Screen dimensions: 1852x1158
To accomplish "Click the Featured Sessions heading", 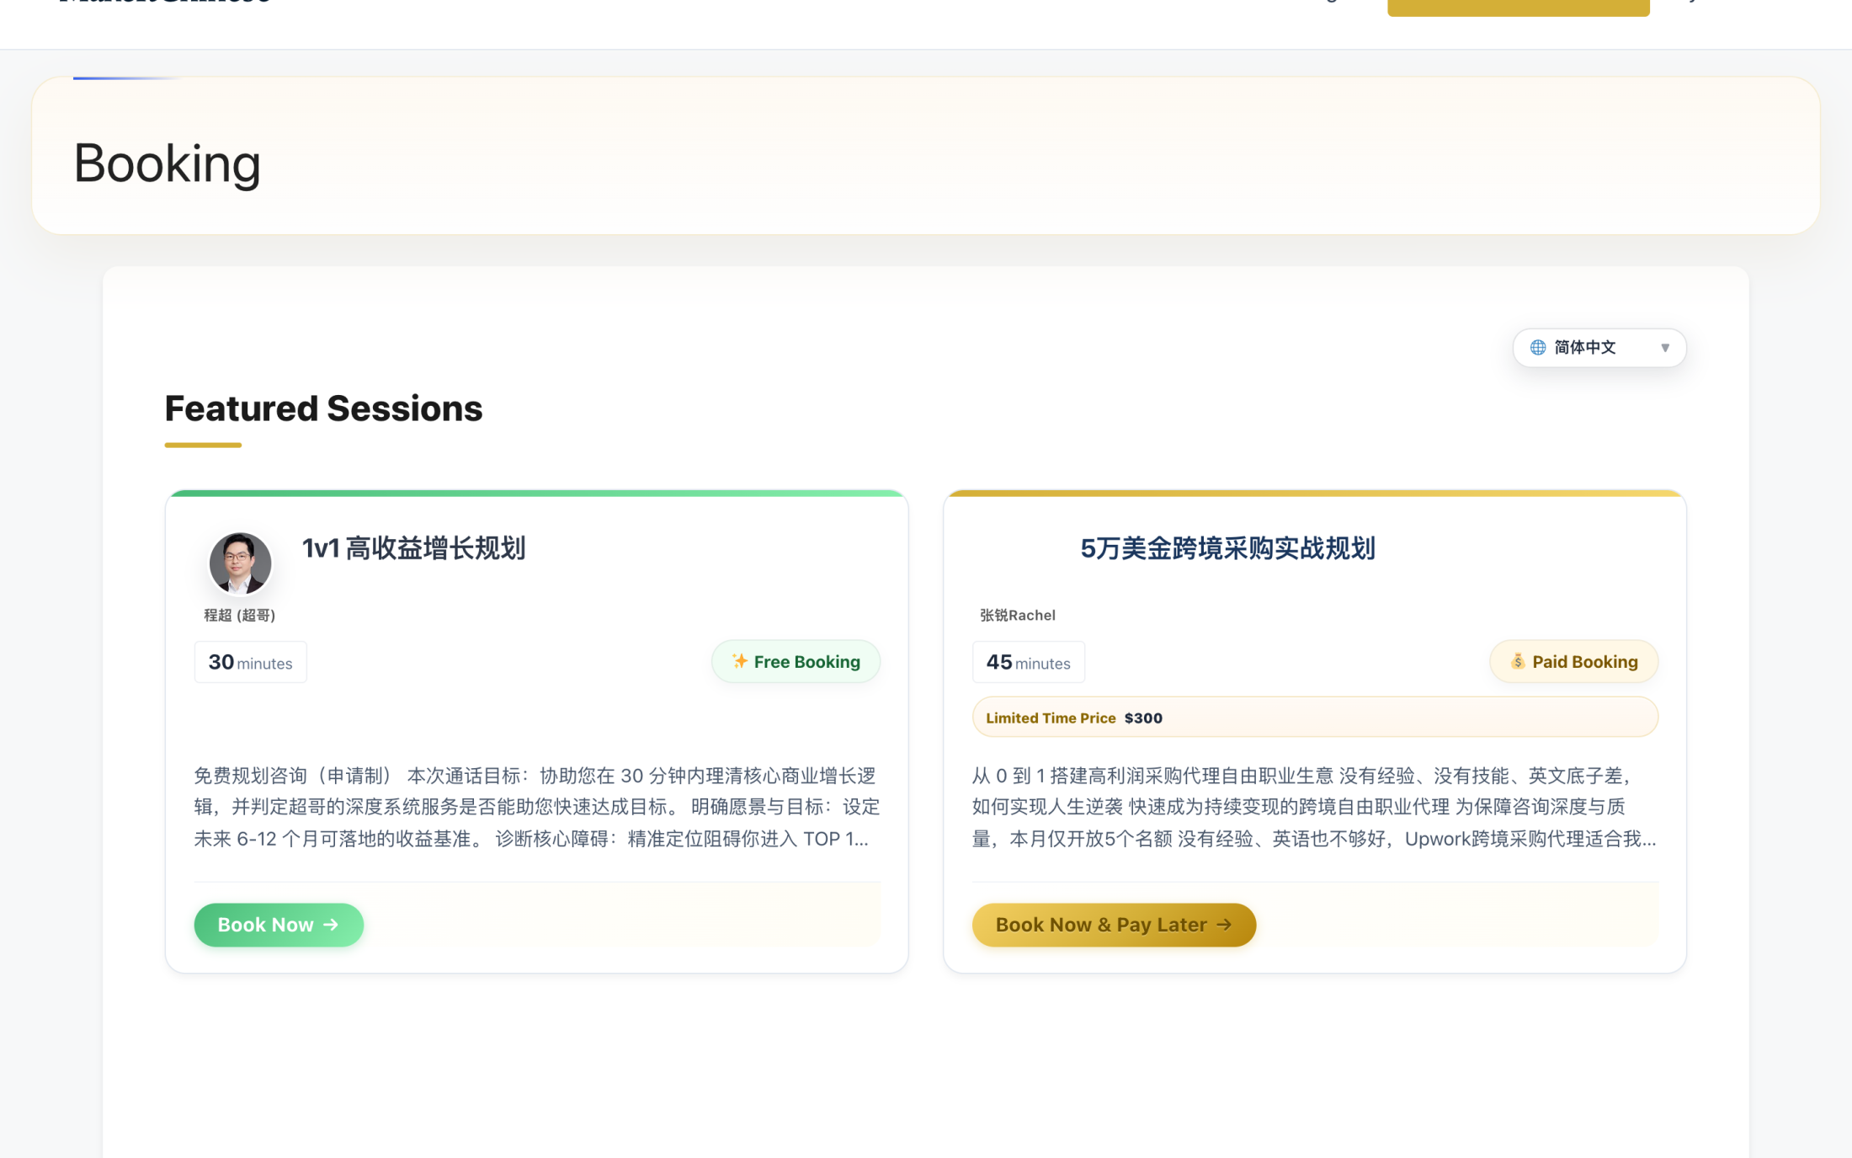I will [x=323, y=408].
